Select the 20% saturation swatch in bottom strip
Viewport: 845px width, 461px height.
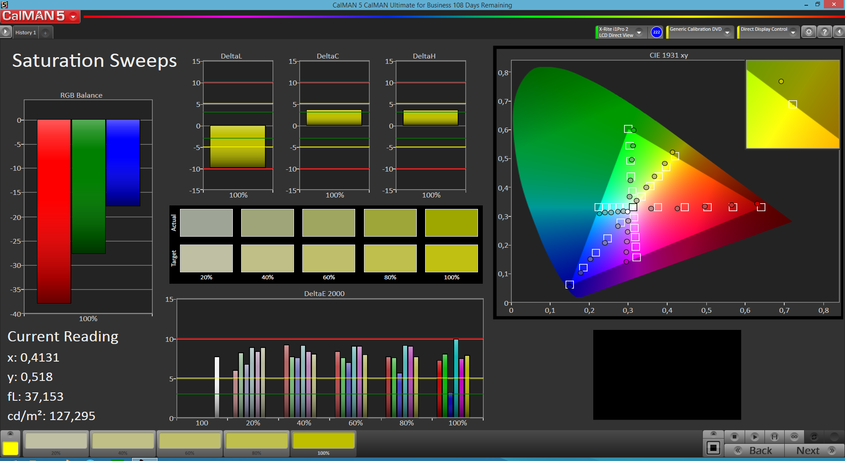pyautogui.click(x=56, y=441)
